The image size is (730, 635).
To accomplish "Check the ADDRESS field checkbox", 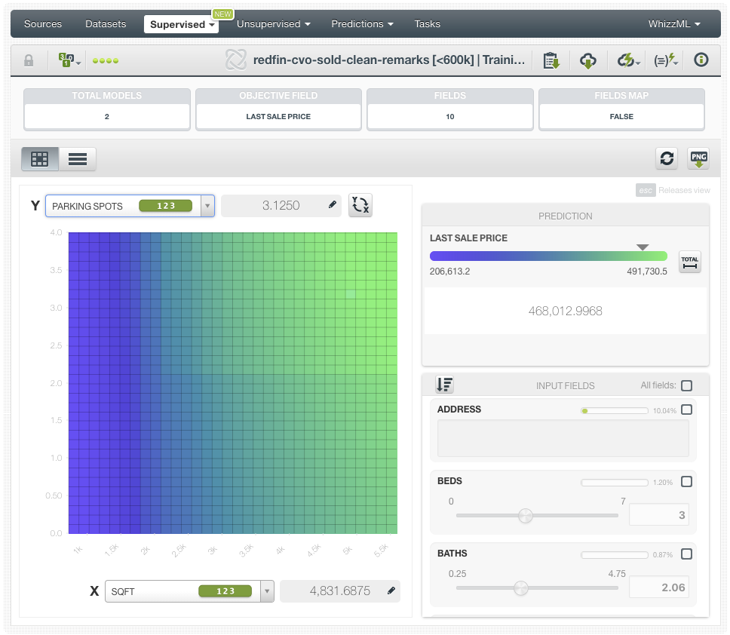I will click(x=686, y=409).
